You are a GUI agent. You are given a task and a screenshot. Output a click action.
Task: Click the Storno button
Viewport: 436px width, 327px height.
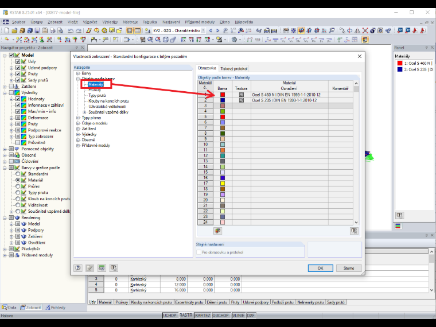(x=349, y=268)
